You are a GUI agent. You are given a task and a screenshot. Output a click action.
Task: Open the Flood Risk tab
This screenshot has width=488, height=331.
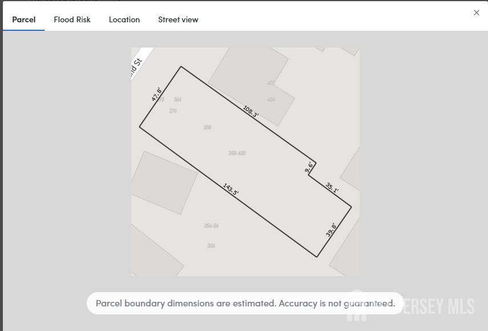pyautogui.click(x=72, y=19)
